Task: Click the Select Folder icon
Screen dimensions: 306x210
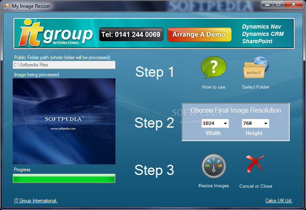Action: click(256, 67)
